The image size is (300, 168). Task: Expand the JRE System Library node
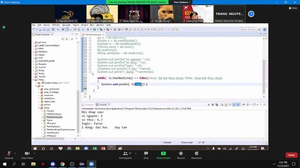tap(36, 83)
